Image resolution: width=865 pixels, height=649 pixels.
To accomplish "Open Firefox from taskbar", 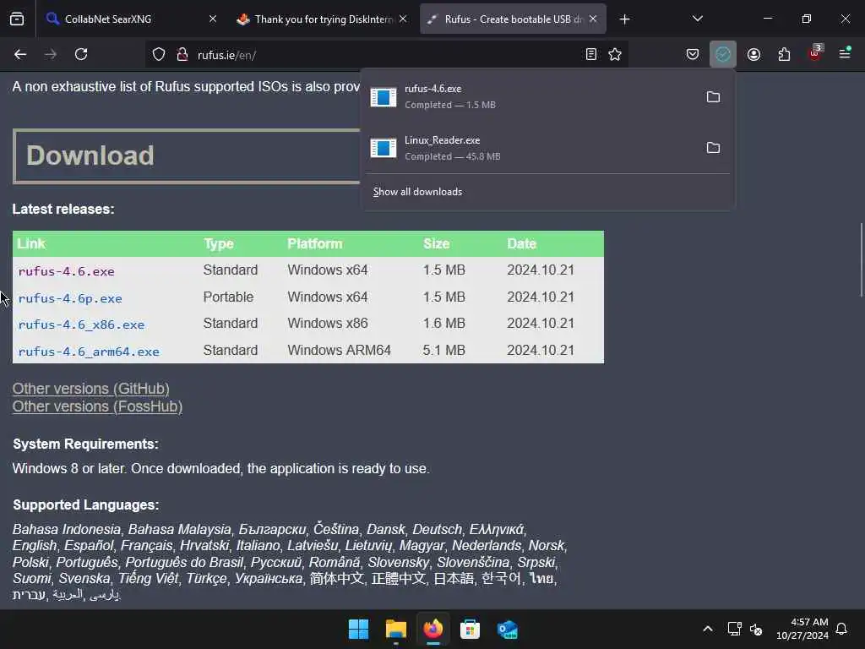I will point(433,629).
